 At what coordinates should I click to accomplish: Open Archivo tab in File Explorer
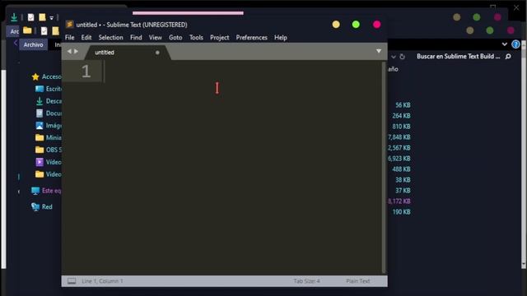(x=33, y=44)
